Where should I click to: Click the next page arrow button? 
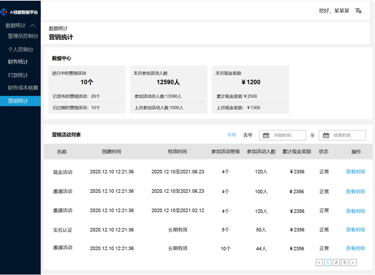[x=353, y=262]
